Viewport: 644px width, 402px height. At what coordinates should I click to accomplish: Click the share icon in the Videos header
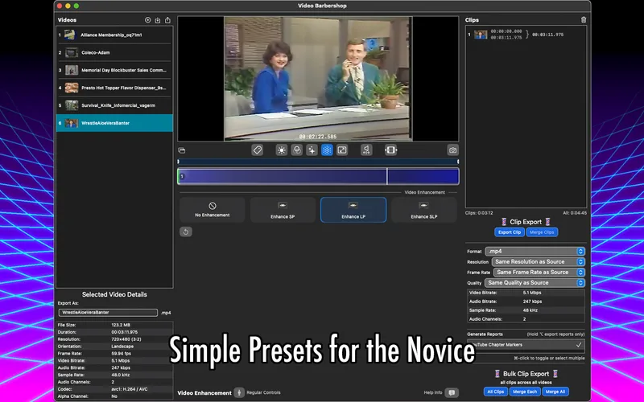[x=167, y=20]
